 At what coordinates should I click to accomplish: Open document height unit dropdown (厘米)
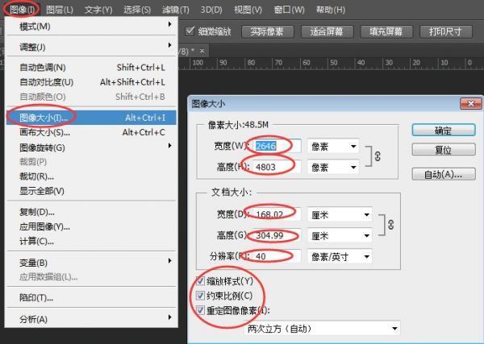339,236
